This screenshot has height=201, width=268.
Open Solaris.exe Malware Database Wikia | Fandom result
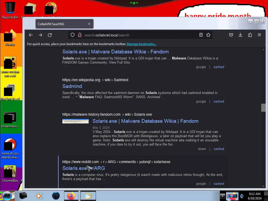[x=146, y=121]
